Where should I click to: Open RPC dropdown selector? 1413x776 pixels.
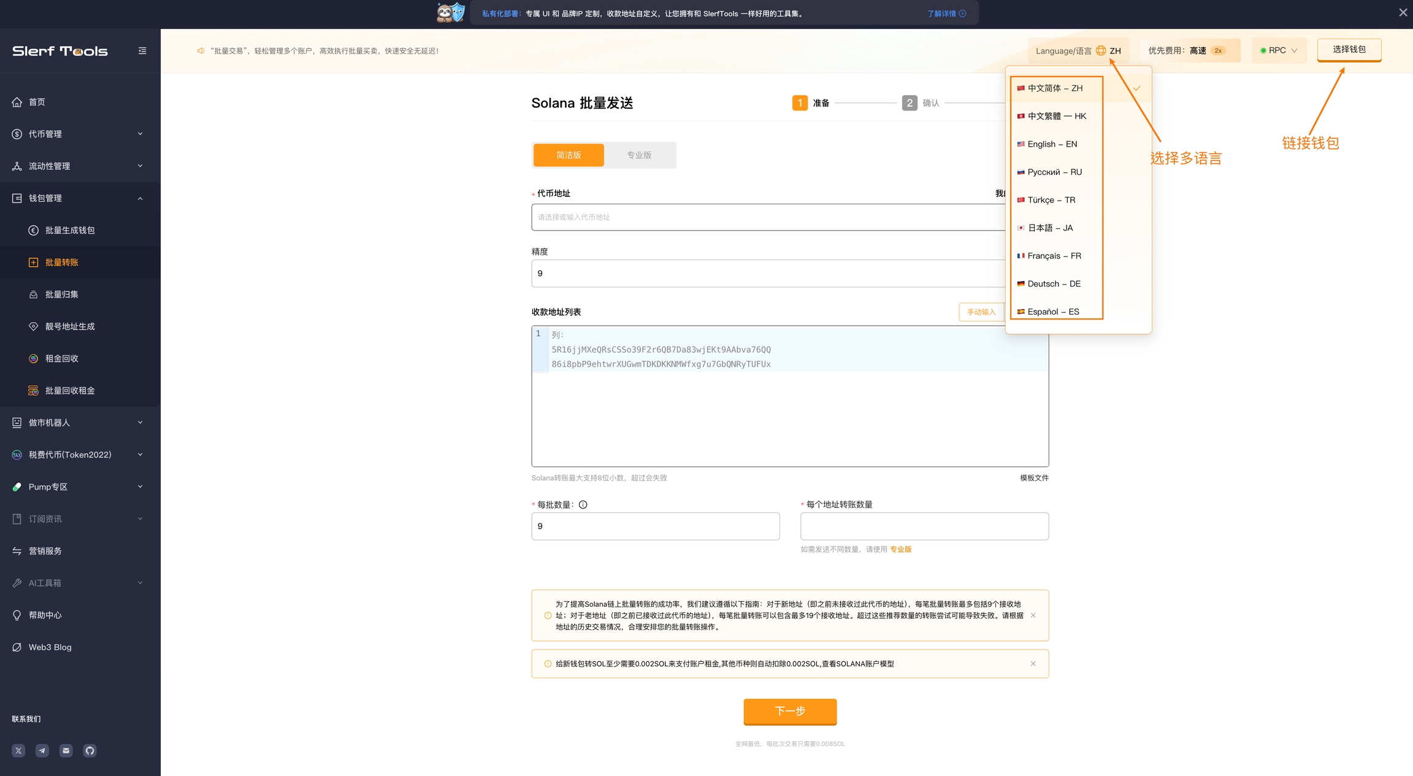[x=1279, y=50]
